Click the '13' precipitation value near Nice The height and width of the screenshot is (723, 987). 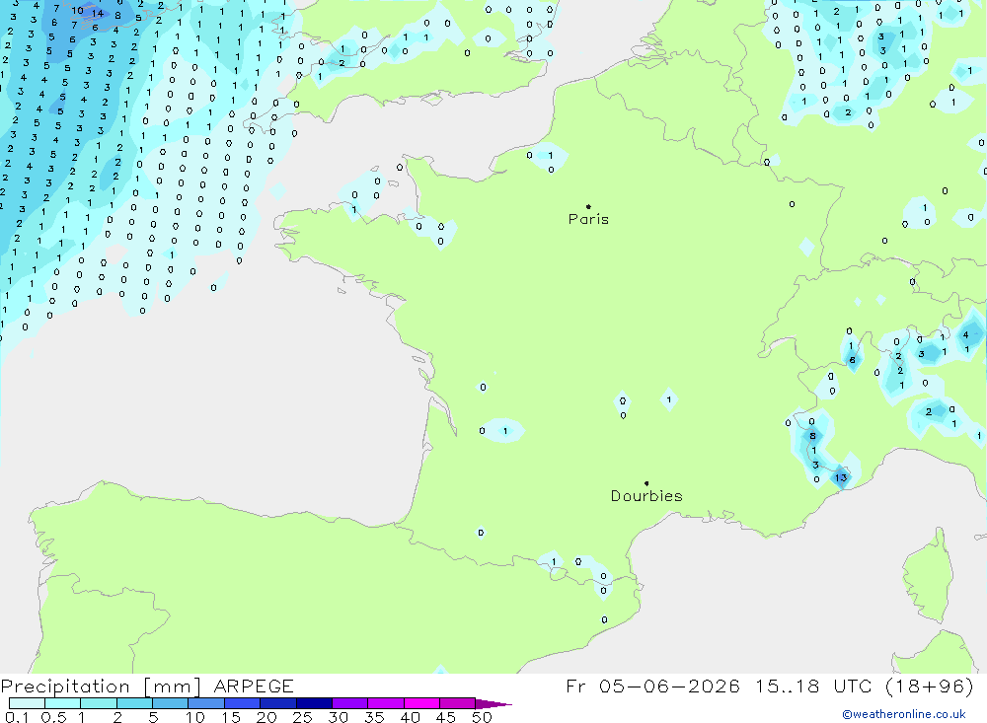841,477
